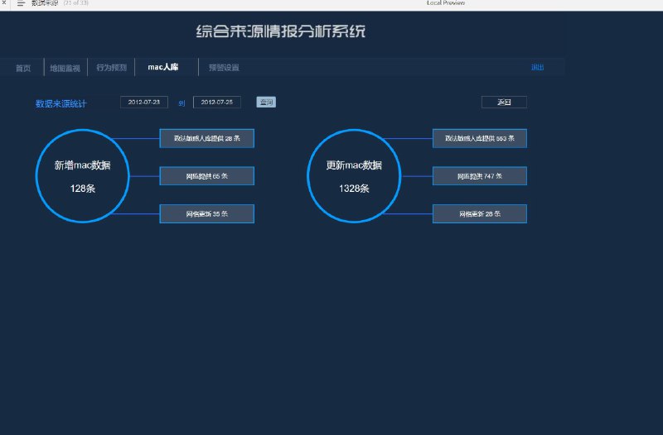Viewport: 663px width, 435px height.
Task: Open the 行为预测 tab
Action: (x=112, y=68)
